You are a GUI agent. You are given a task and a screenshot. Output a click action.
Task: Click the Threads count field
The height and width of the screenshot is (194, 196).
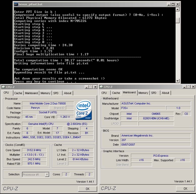89,174
